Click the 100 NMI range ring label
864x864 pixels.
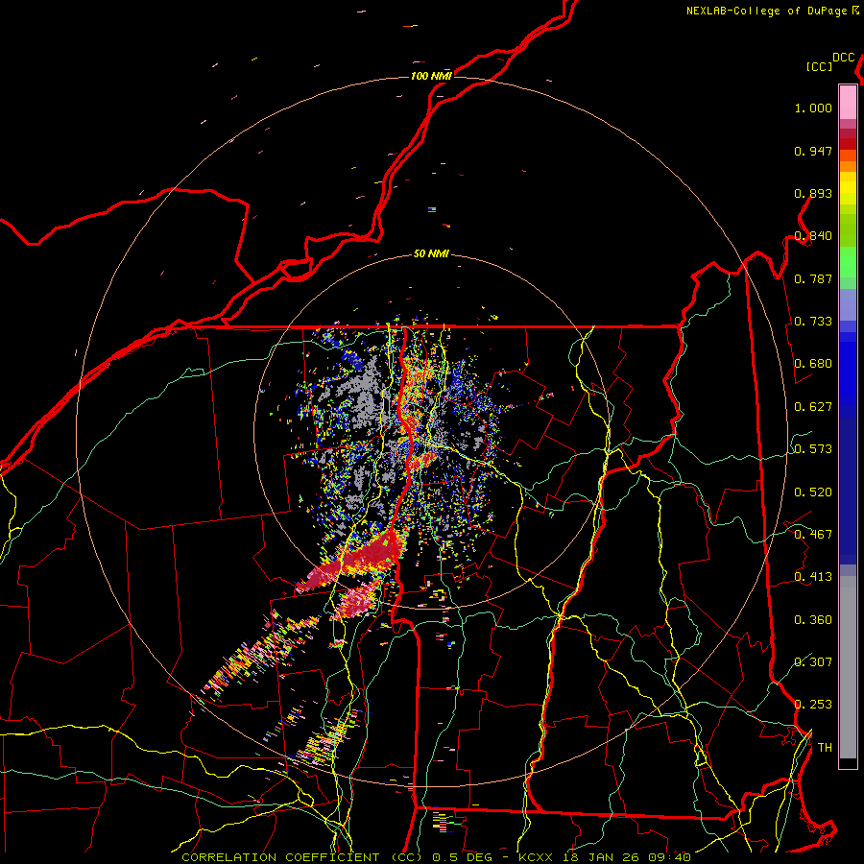point(431,76)
